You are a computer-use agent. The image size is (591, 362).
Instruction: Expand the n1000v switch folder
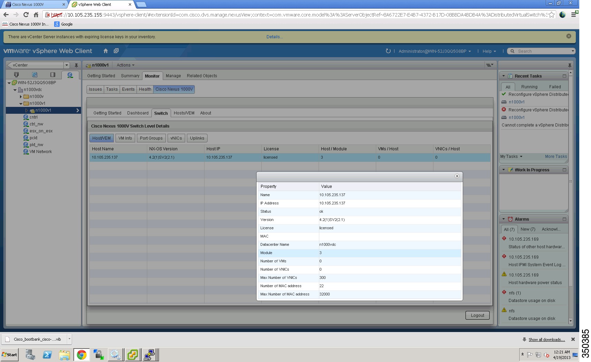[21, 97]
